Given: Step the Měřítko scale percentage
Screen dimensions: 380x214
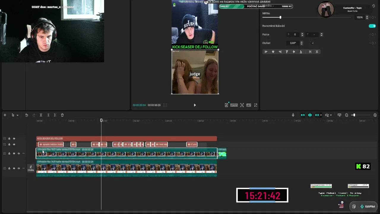Looking at the screenshot, I should 367,17.
